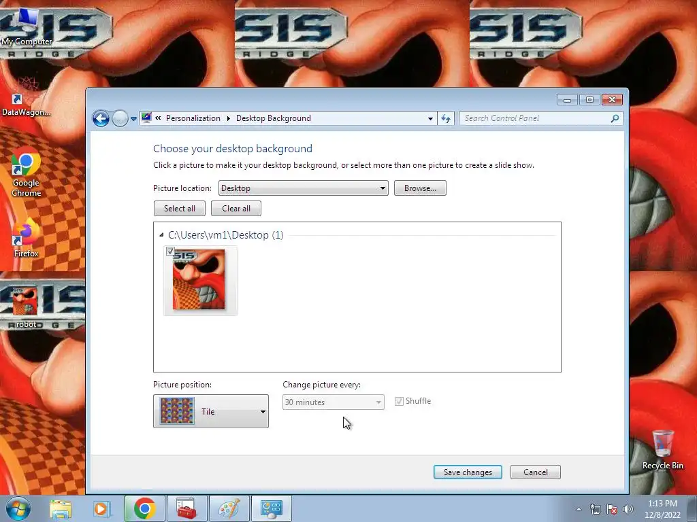Screen dimensions: 697x522
Task: Switch to Paint in the taskbar
Action: [229, 508]
